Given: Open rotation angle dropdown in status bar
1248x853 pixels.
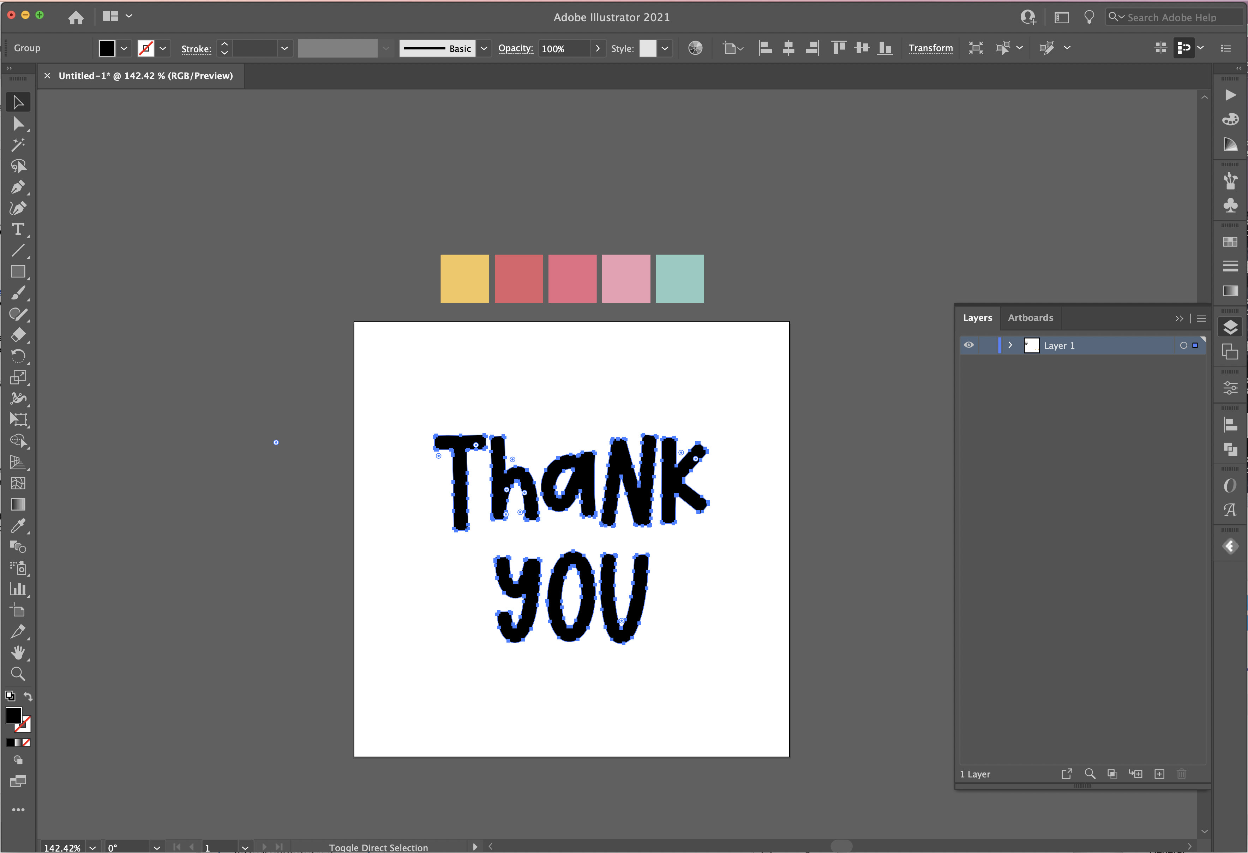Looking at the screenshot, I should [156, 847].
